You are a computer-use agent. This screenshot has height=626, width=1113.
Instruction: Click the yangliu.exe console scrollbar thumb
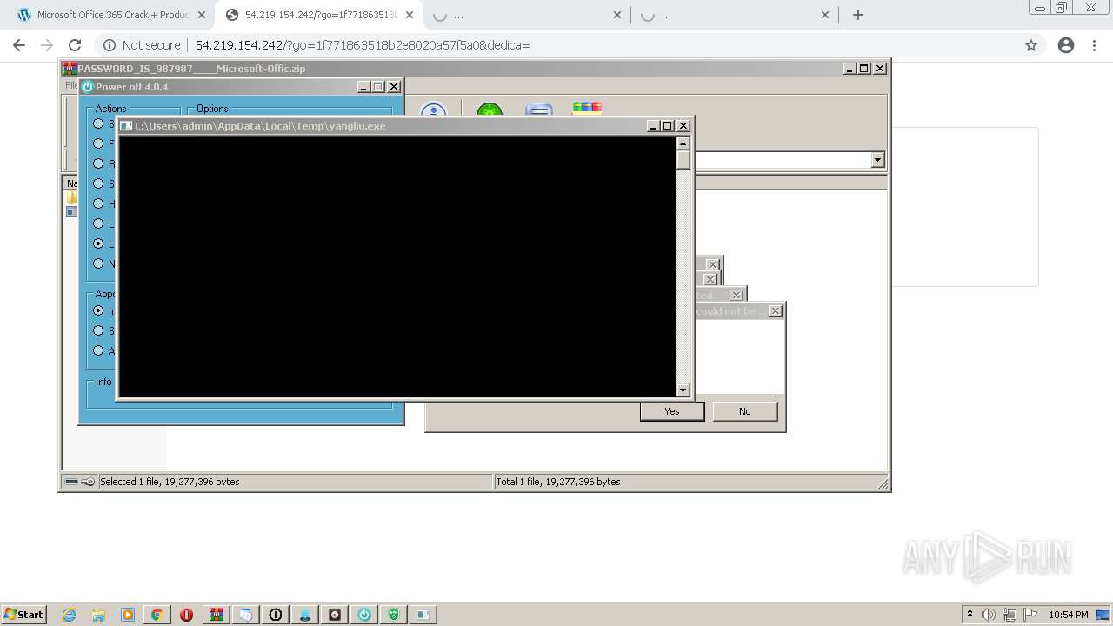[683, 160]
